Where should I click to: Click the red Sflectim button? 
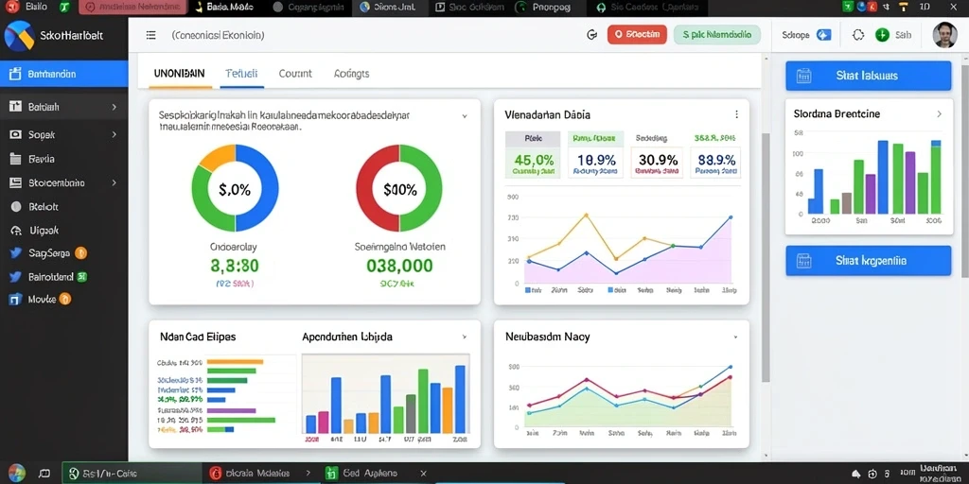[637, 35]
